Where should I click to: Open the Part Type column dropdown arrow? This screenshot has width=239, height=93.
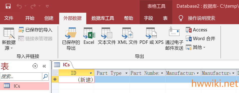[x=126, y=73]
